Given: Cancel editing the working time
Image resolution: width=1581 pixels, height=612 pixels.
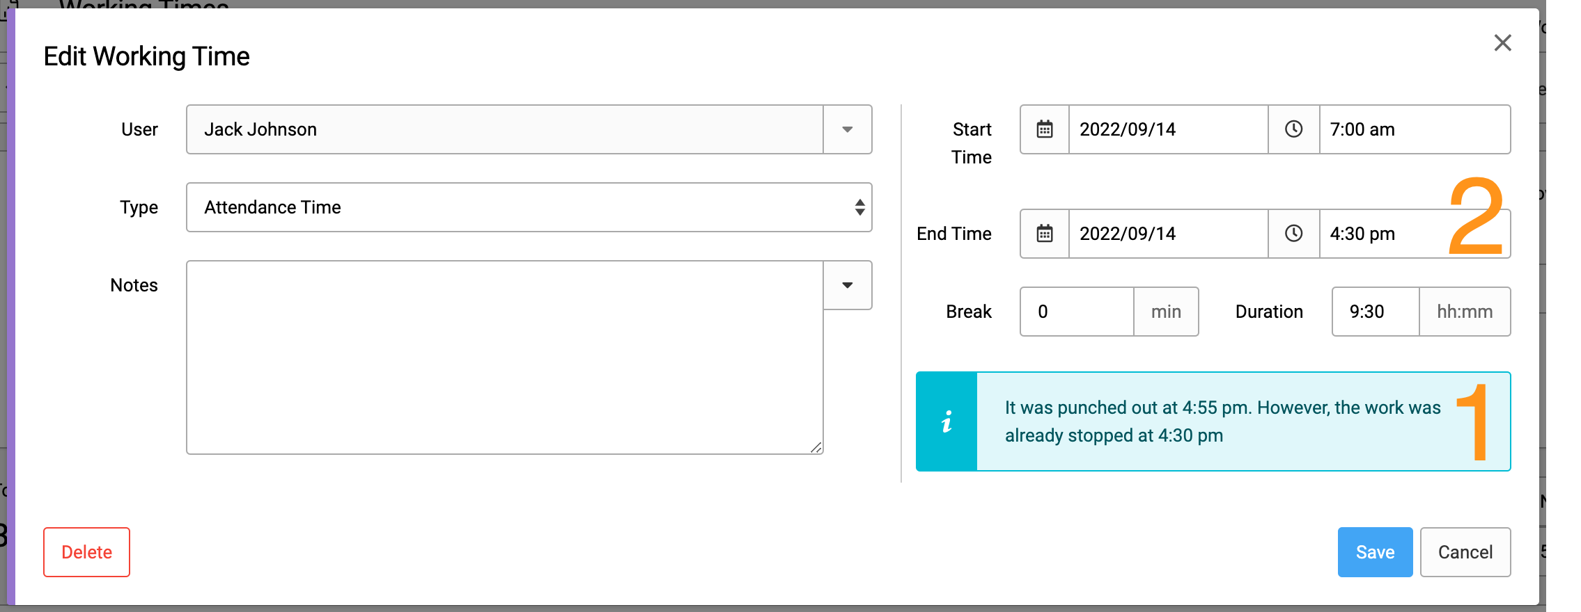Looking at the screenshot, I should pos(1465,552).
